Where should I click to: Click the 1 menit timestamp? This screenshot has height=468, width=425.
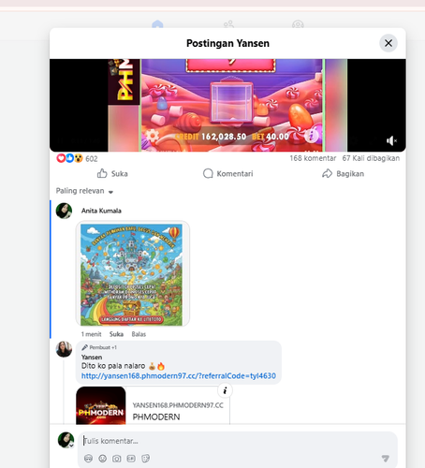91,334
